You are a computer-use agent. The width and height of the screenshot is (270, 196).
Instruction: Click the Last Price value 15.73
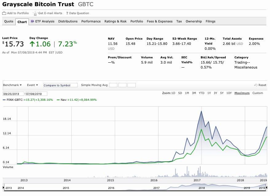click(14, 44)
